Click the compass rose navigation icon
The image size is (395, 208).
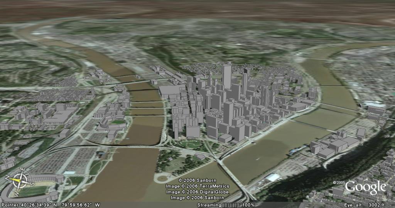[17, 180]
